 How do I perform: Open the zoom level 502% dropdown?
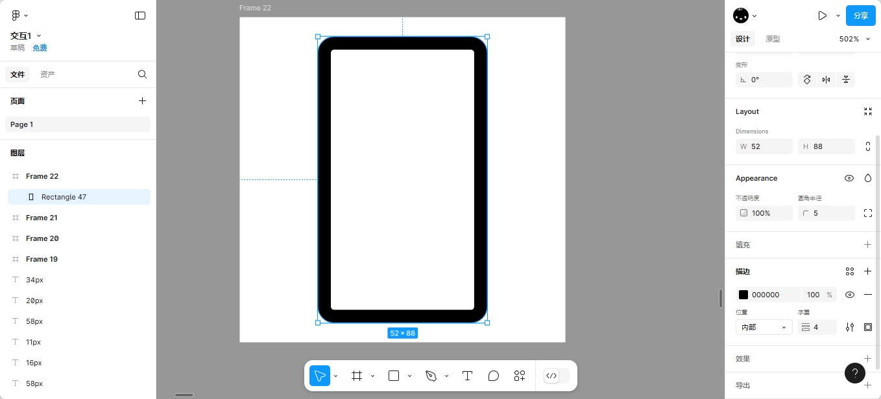(x=853, y=39)
